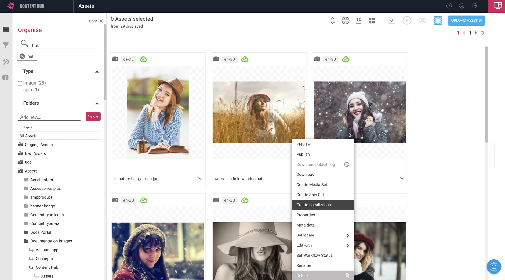Screen dimensions: 505x280
Task: Expand menu chevron for signature-hat-german.jpg
Action: click(200, 178)
